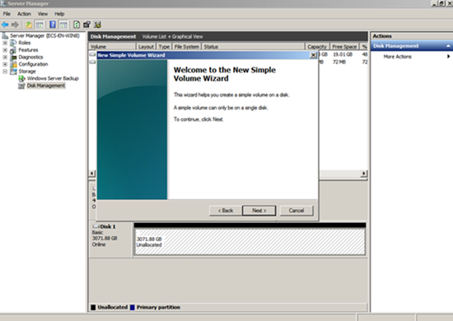Click the Server Manager root icon
Viewport: 453px width, 321px height.
(5, 35)
